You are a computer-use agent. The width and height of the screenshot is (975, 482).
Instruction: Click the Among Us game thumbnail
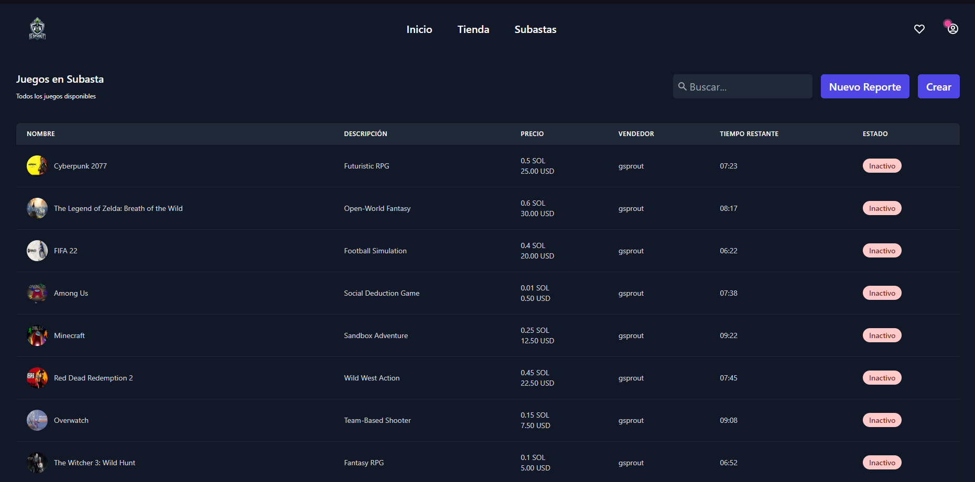coord(37,293)
